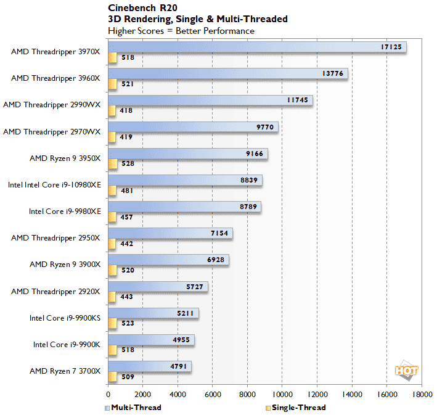This screenshot has height=415, width=437.
Task: Click the '3D Rendering, Single & Multi-Threaded' subtitle
Action: click(x=198, y=19)
